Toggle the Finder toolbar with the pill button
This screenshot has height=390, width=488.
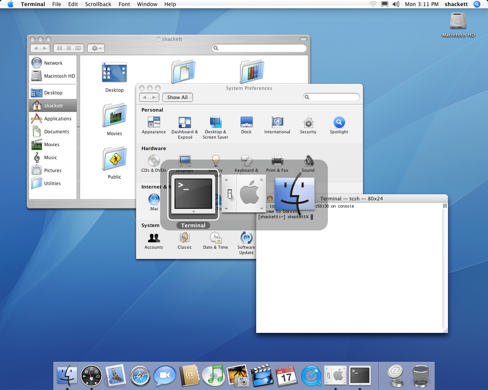pos(303,39)
